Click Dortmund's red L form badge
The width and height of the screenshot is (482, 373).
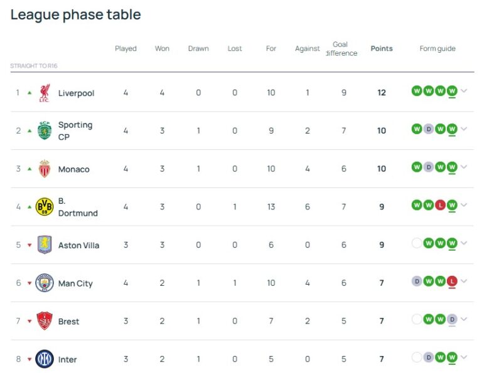pos(441,205)
